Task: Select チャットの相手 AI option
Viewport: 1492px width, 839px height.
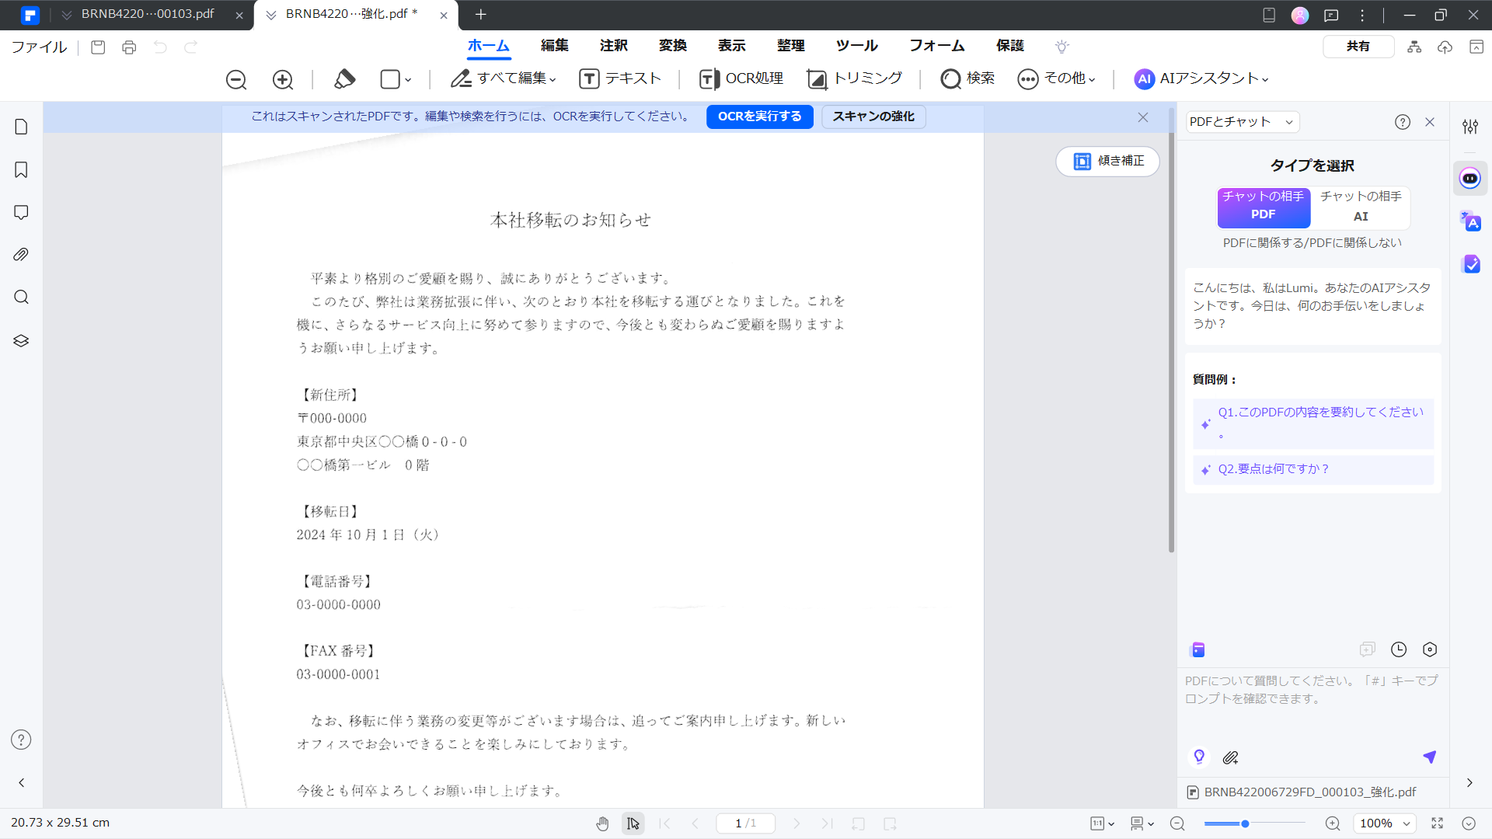Action: pyautogui.click(x=1361, y=207)
